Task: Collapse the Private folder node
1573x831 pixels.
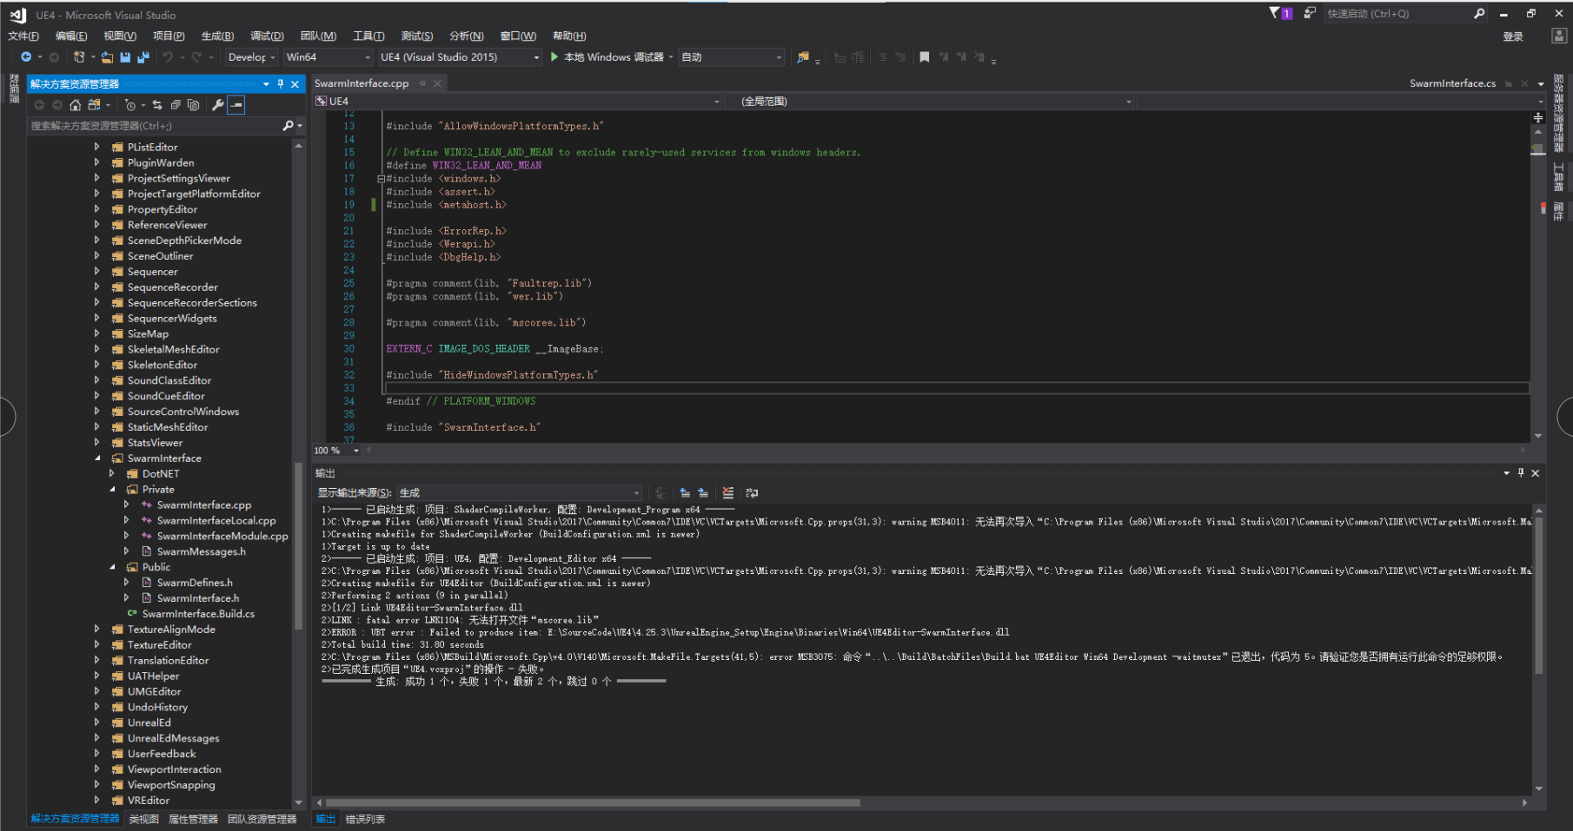Action: 112,490
